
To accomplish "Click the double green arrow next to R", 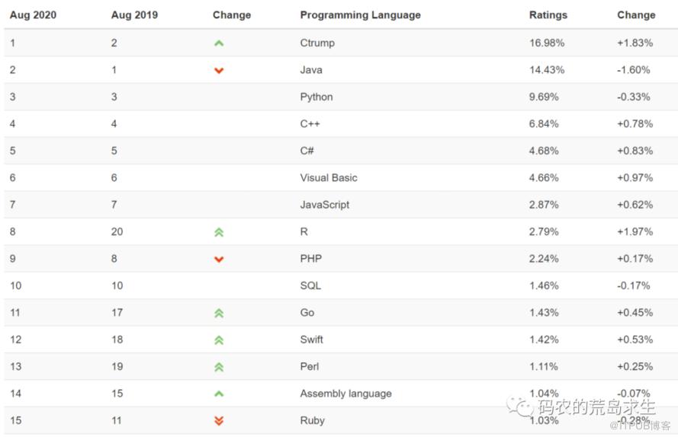I will (219, 232).
